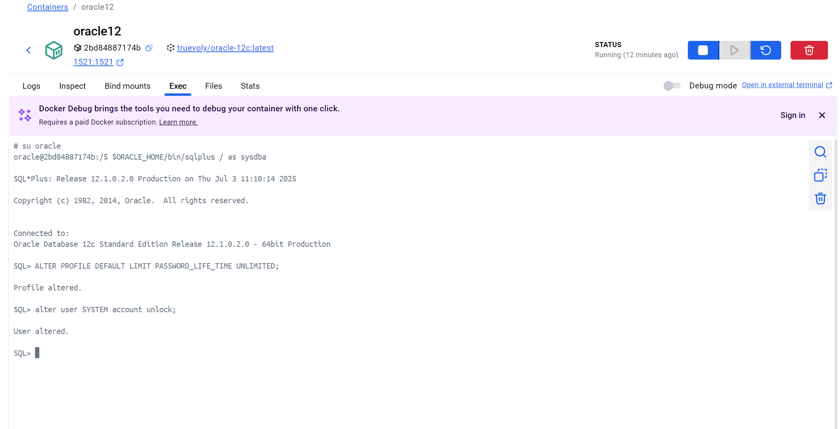Go back using the left chevron
Viewport: 840px width, 429px height.
coord(28,50)
